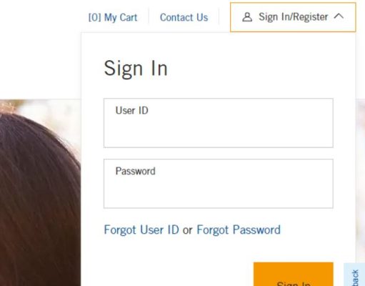Focus the Password input field
Image resolution: width=365 pixels, height=286 pixels.
pyautogui.click(x=219, y=184)
